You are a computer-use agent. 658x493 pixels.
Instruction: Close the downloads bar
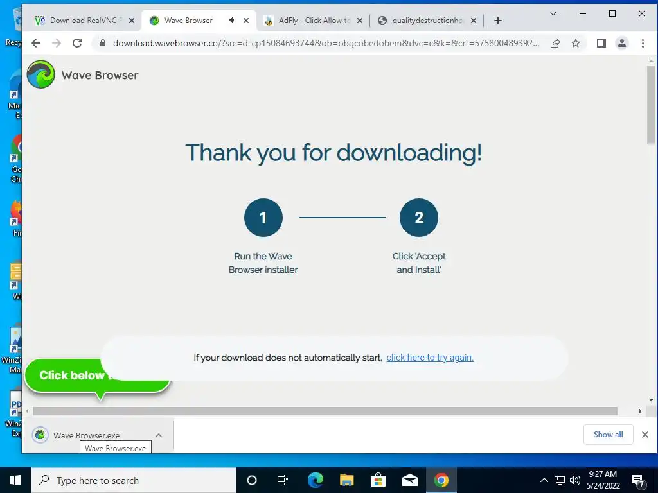[x=645, y=435]
